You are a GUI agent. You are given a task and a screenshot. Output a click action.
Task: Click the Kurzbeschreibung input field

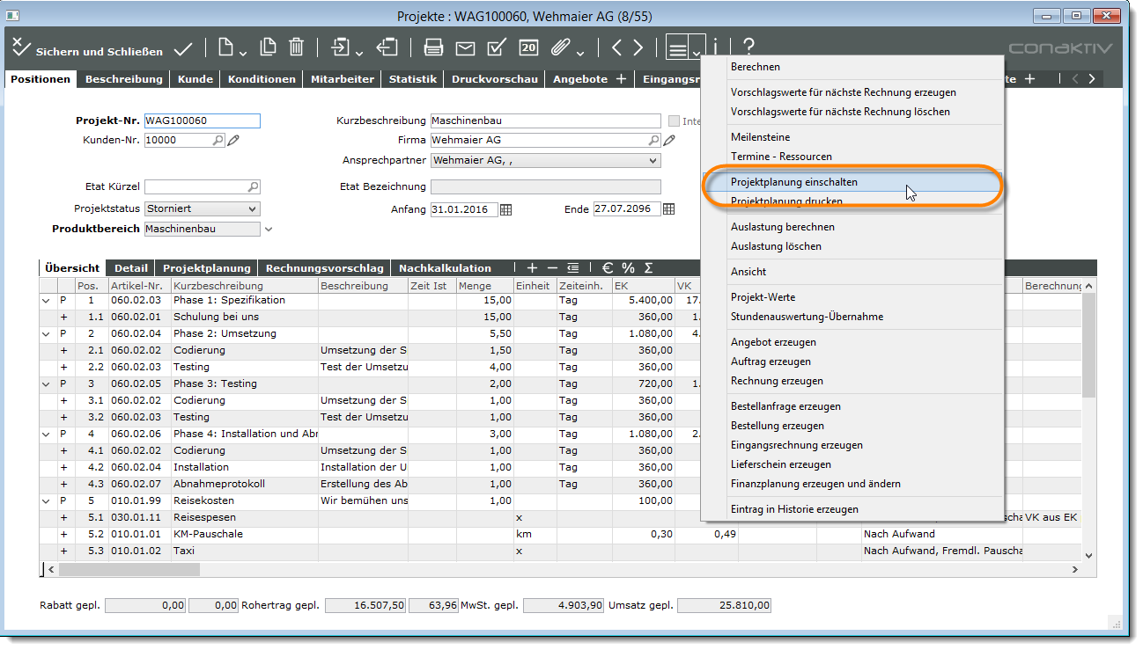pos(544,121)
